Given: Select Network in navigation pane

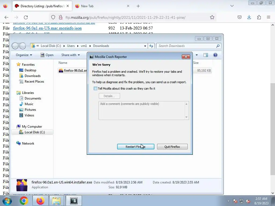Looking at the screenshot, I should coord(28,144).
